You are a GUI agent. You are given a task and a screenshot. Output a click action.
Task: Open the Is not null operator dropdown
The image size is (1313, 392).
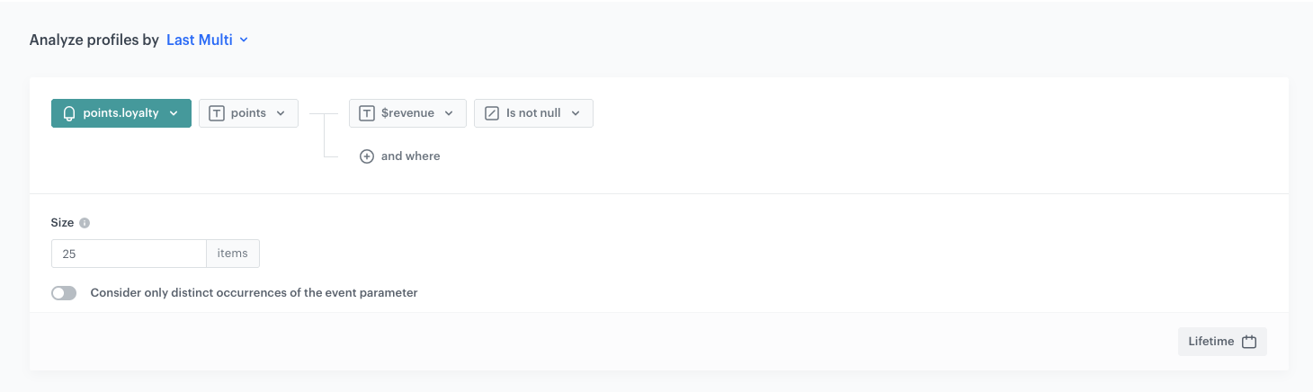tap(533, 113)
